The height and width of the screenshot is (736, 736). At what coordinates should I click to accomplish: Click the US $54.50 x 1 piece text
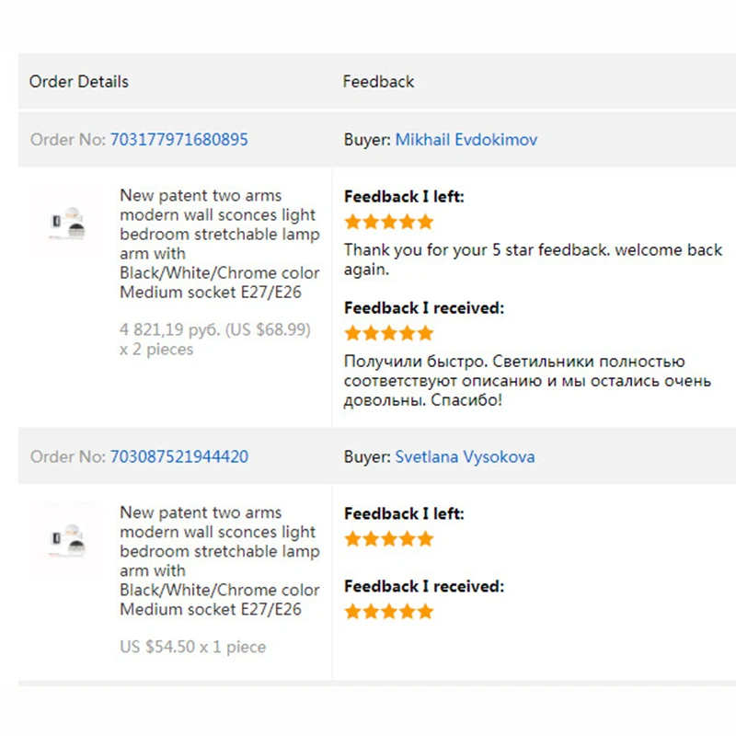(x=192, y=647)
